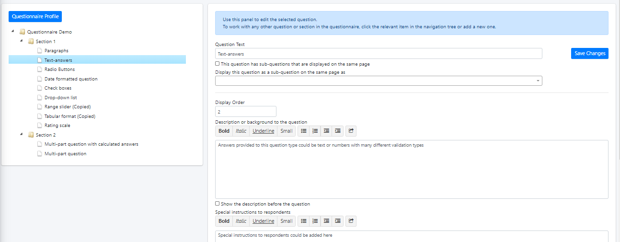Select the Rating scale question
The image size is (620, 242).
[x=57, y=126]
